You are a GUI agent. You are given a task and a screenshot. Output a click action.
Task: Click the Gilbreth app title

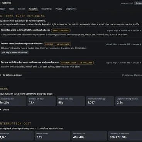[7, 3]
